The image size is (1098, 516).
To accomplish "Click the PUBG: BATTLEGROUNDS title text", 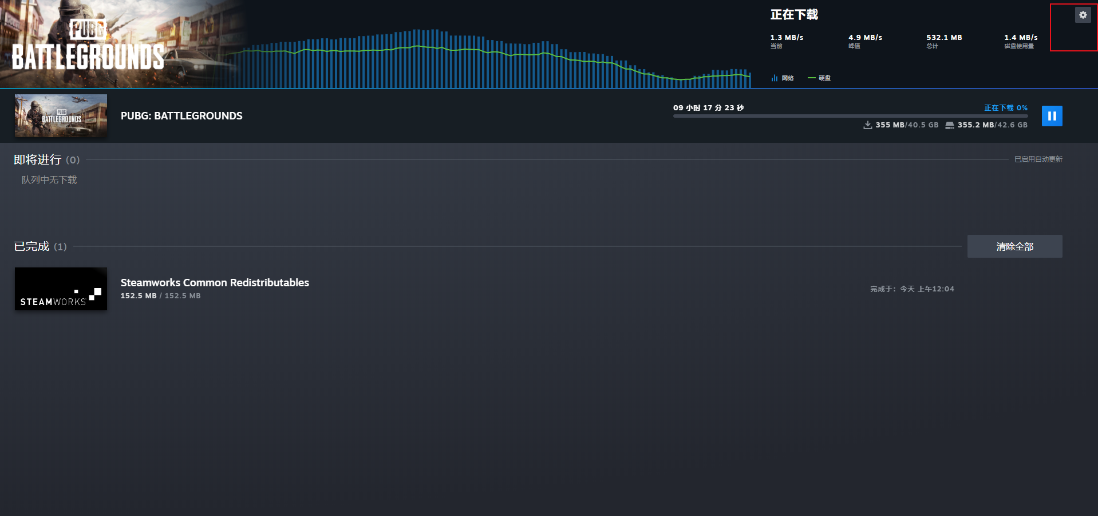I will pyautogui.click(x=181, y=116).
